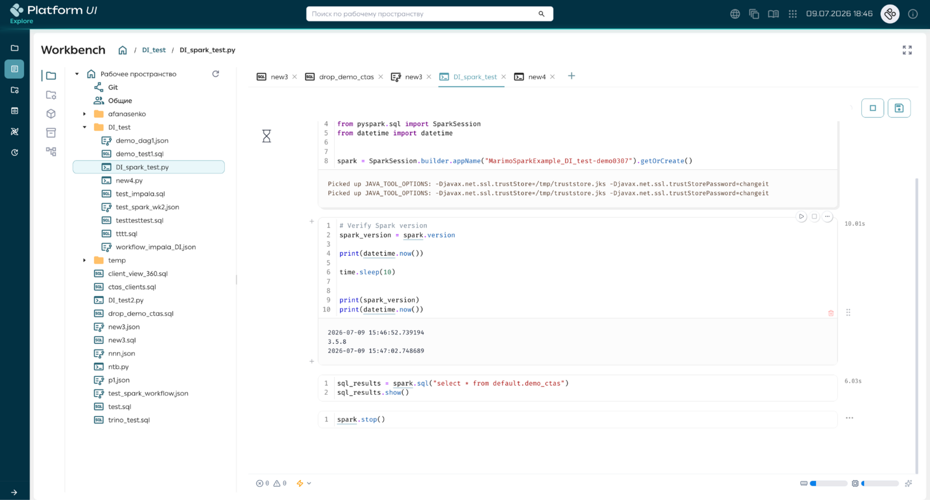Image resolution: width=930 pixels, height=500 pixels.
Task: Go to Workbench home icon
Action: [x=122, y=50]
